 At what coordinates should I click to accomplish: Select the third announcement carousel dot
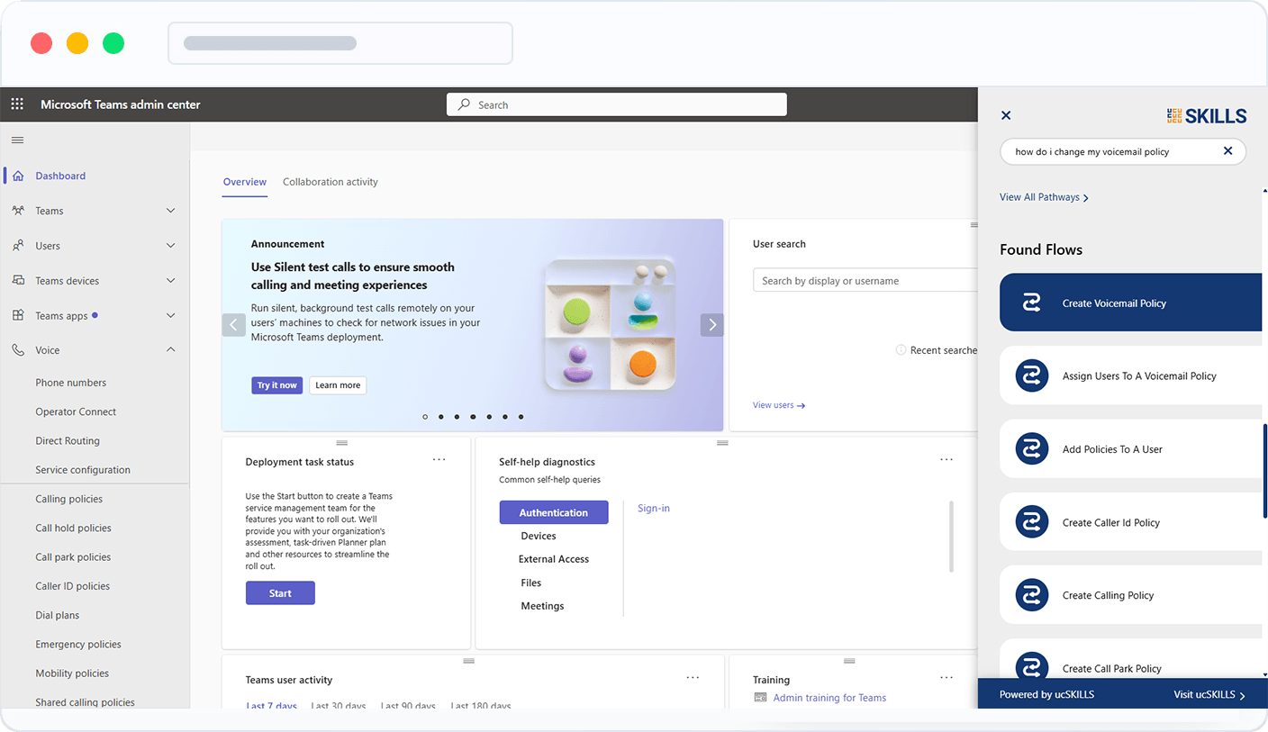457,417
